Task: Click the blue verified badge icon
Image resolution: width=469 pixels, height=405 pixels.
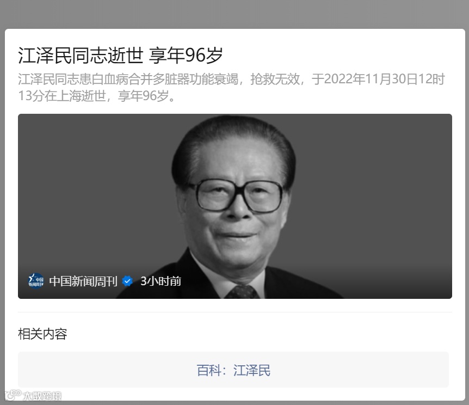Action: (x=127, y=281)
